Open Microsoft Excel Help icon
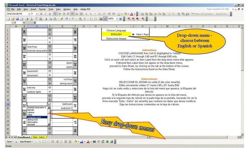This screenshot has height=148, width=247. coord(120,19)
